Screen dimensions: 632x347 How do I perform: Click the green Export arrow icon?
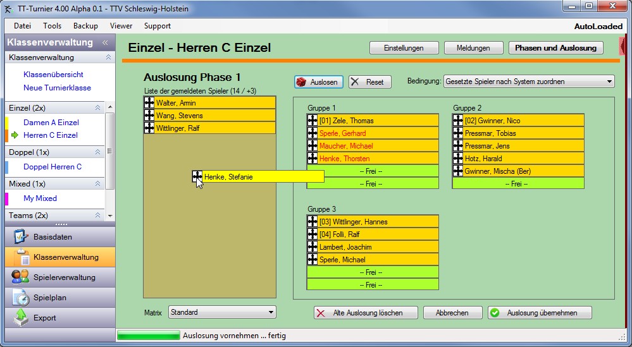point(22,317)
